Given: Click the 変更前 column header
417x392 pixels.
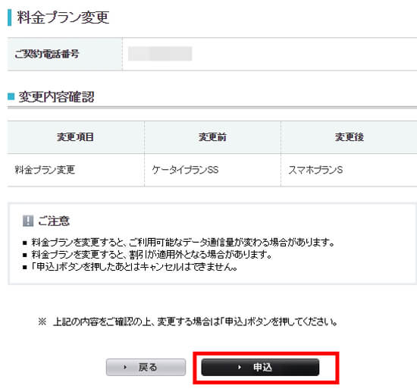Looking at the screenshot, I should (212, 137).
